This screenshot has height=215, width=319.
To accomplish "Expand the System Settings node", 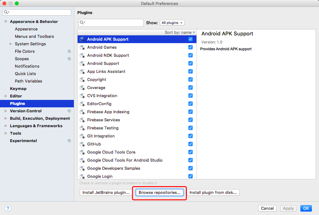I will [11, 44].
